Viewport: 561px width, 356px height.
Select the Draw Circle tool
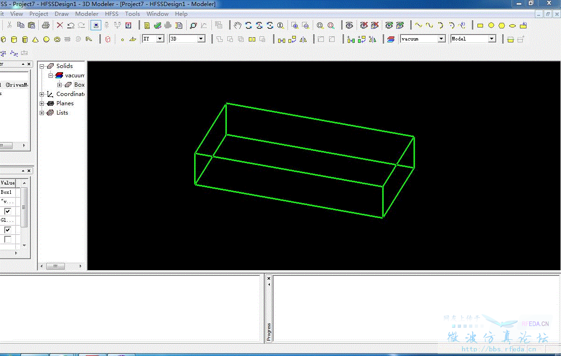coord(491,26)
